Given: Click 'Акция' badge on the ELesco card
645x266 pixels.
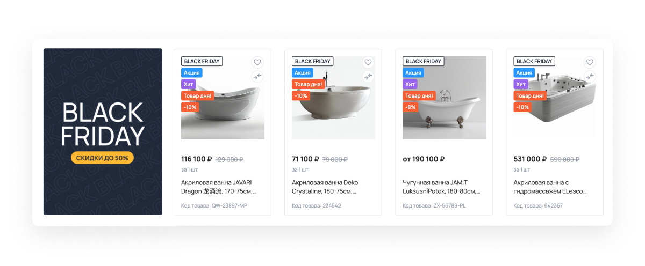Looking at the screenshot, I should click(x=524, y=73).
